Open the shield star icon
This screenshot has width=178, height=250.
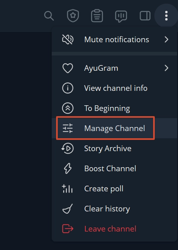73,16
